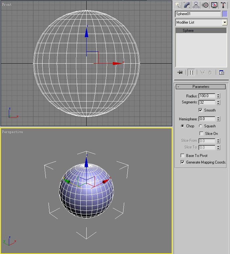The image size is (230, 254).
Task: Click the Slice To spinner arrows
Action: 218,148
